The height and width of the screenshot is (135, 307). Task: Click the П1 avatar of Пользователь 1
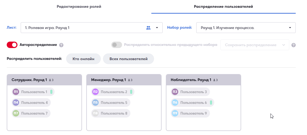[16, 92]
